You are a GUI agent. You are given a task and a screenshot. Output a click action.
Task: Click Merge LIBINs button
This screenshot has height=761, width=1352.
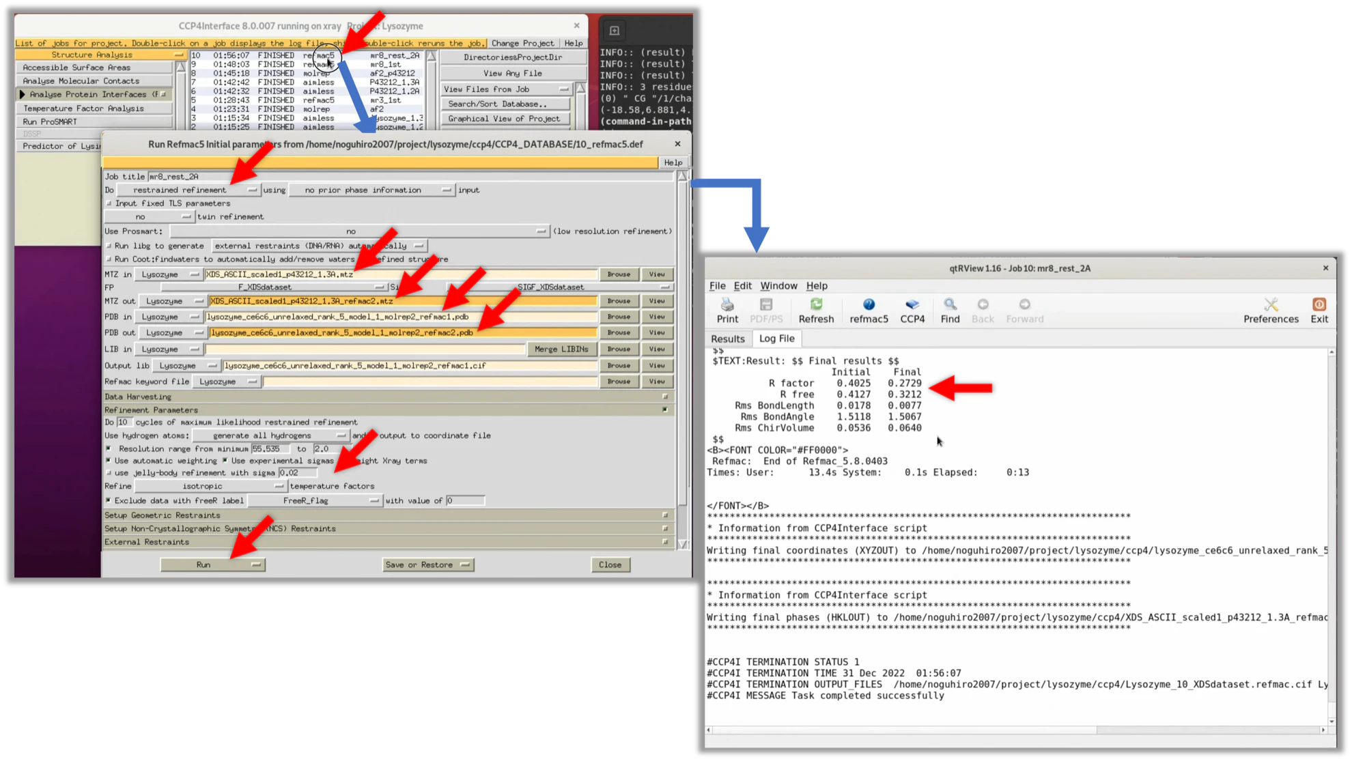tap(561, 349)
